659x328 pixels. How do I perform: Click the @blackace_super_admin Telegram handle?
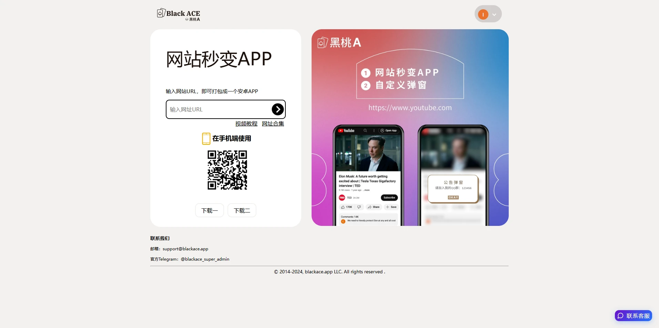click(205, 259)
